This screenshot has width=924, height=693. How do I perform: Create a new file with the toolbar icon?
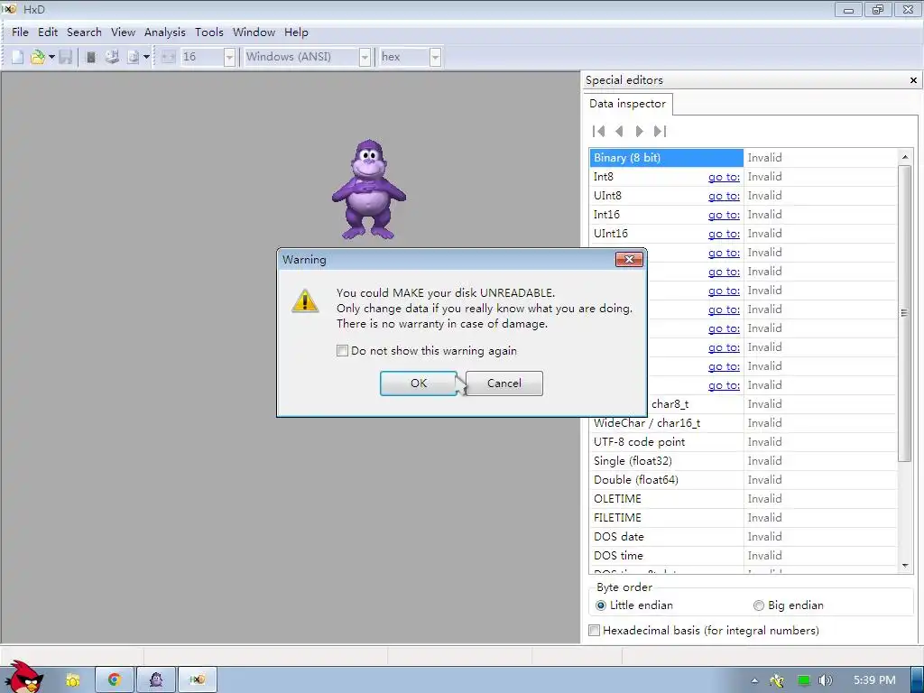click(x=18, y=57)
